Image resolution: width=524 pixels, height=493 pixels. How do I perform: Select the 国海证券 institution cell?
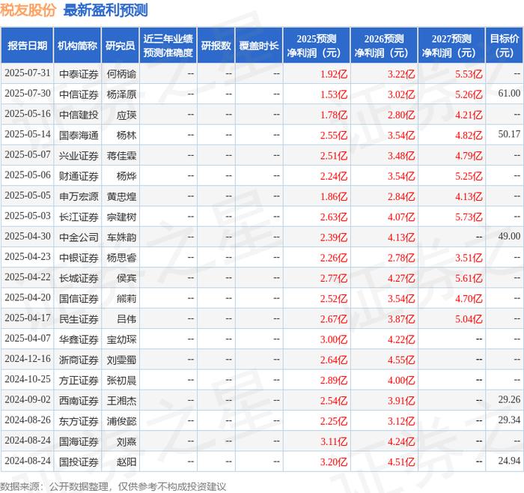point(79,442)
